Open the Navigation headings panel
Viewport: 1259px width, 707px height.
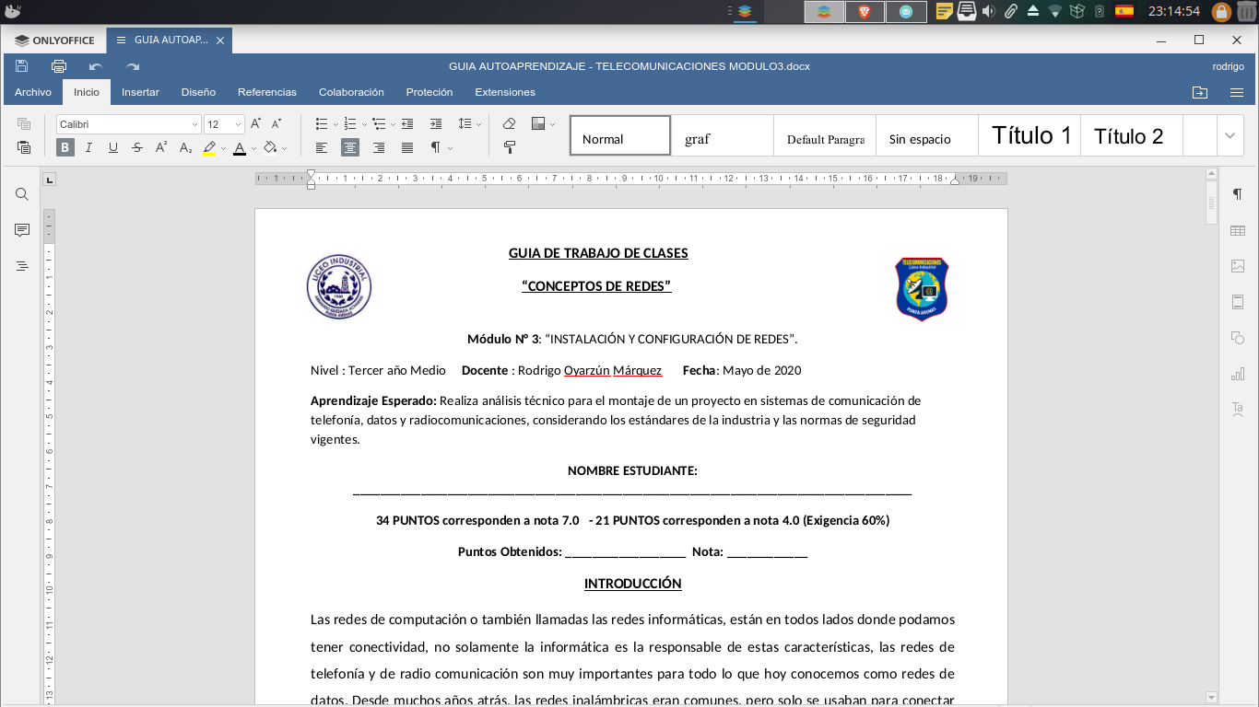coord(22,266)
